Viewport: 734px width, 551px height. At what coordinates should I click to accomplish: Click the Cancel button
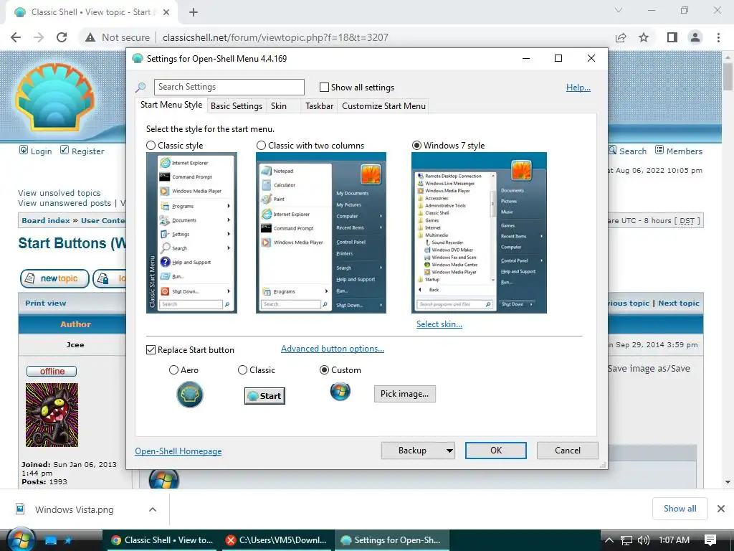[x=568, y=451]
